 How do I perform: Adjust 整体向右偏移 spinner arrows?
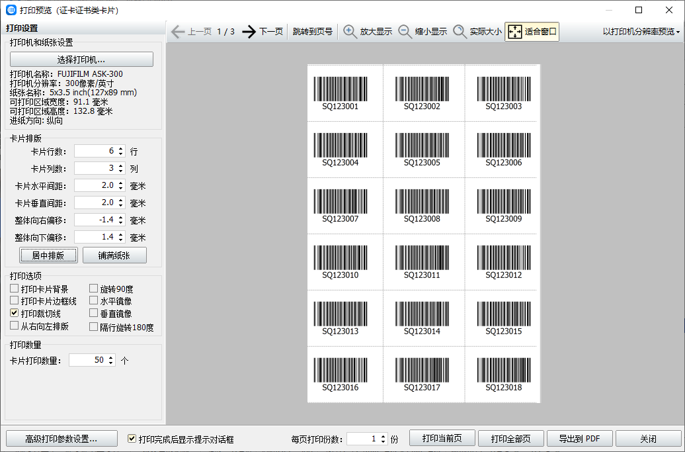121,220
